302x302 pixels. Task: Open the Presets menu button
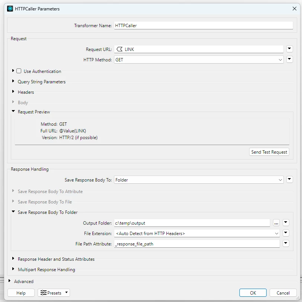tap(54, 293)
